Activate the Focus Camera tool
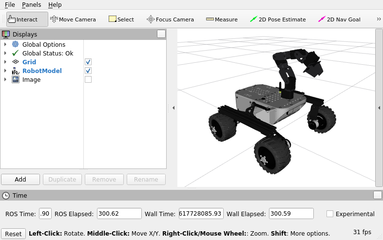Screen dimensions: 383x240 click(x=170, y=19)
